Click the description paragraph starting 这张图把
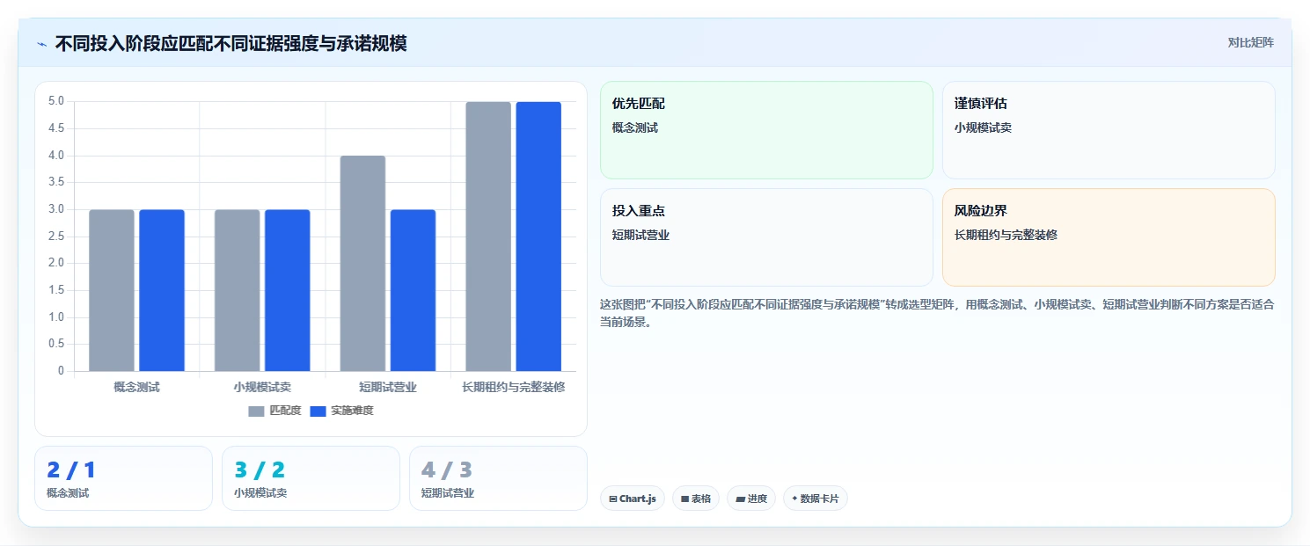Viewport: 1310px width, 546px height. pos(937,313)
